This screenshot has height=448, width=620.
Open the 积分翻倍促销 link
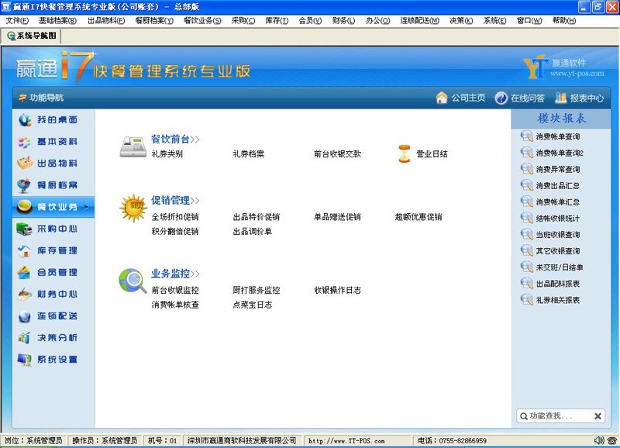pos(175,231)
